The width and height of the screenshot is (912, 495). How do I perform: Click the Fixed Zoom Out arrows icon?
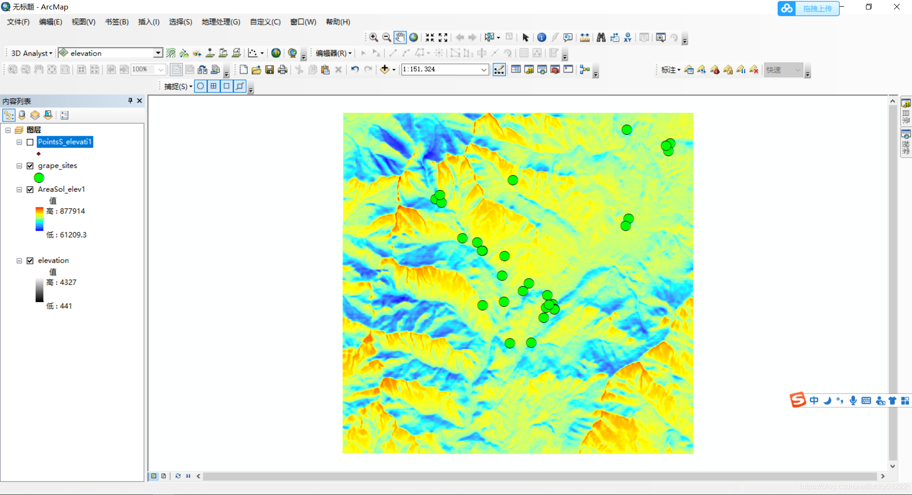[443, 37]
